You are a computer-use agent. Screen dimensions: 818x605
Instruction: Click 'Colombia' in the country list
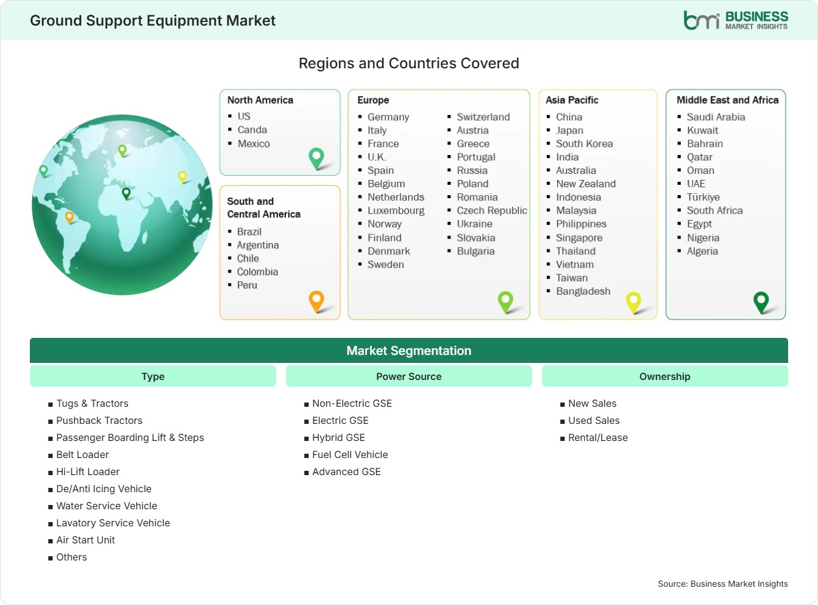click(x=257, y=272)
